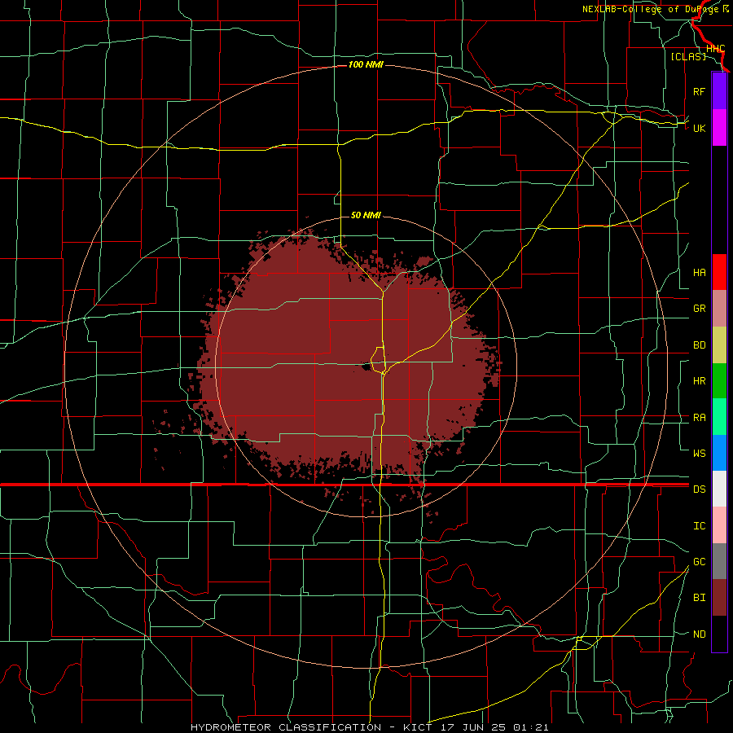
Task: Click the 'HR' legend label
Action: click(x=699, y=381)
